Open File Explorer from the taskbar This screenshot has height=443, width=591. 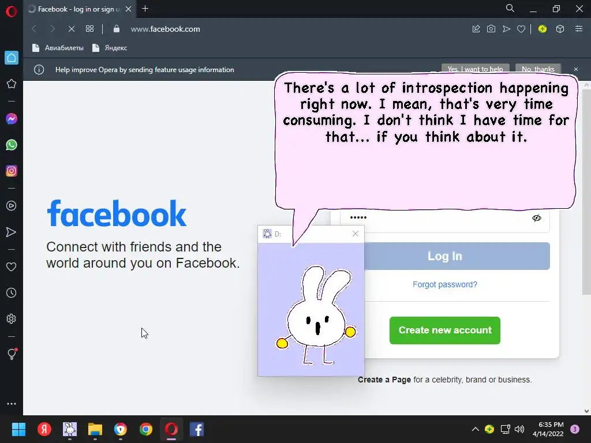pyautogui.click(x=95, y=429)
